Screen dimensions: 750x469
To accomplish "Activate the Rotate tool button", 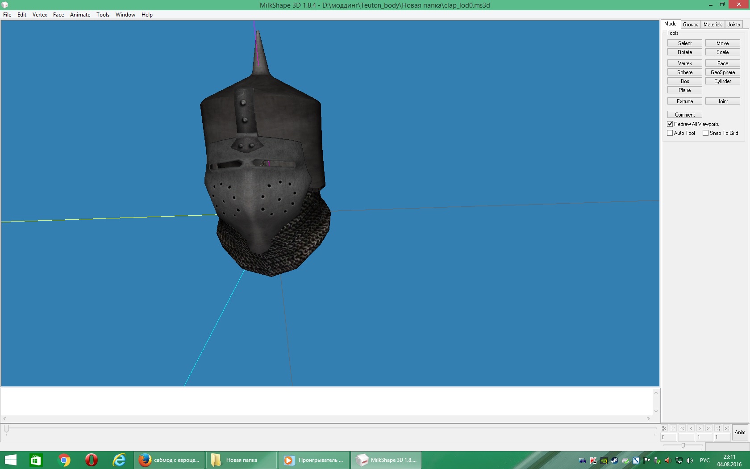I will click(x=685, y=52).
